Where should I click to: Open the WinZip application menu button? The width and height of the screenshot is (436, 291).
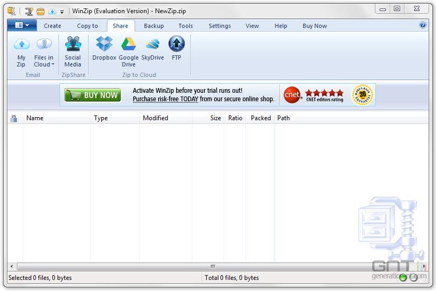point(22,26)
